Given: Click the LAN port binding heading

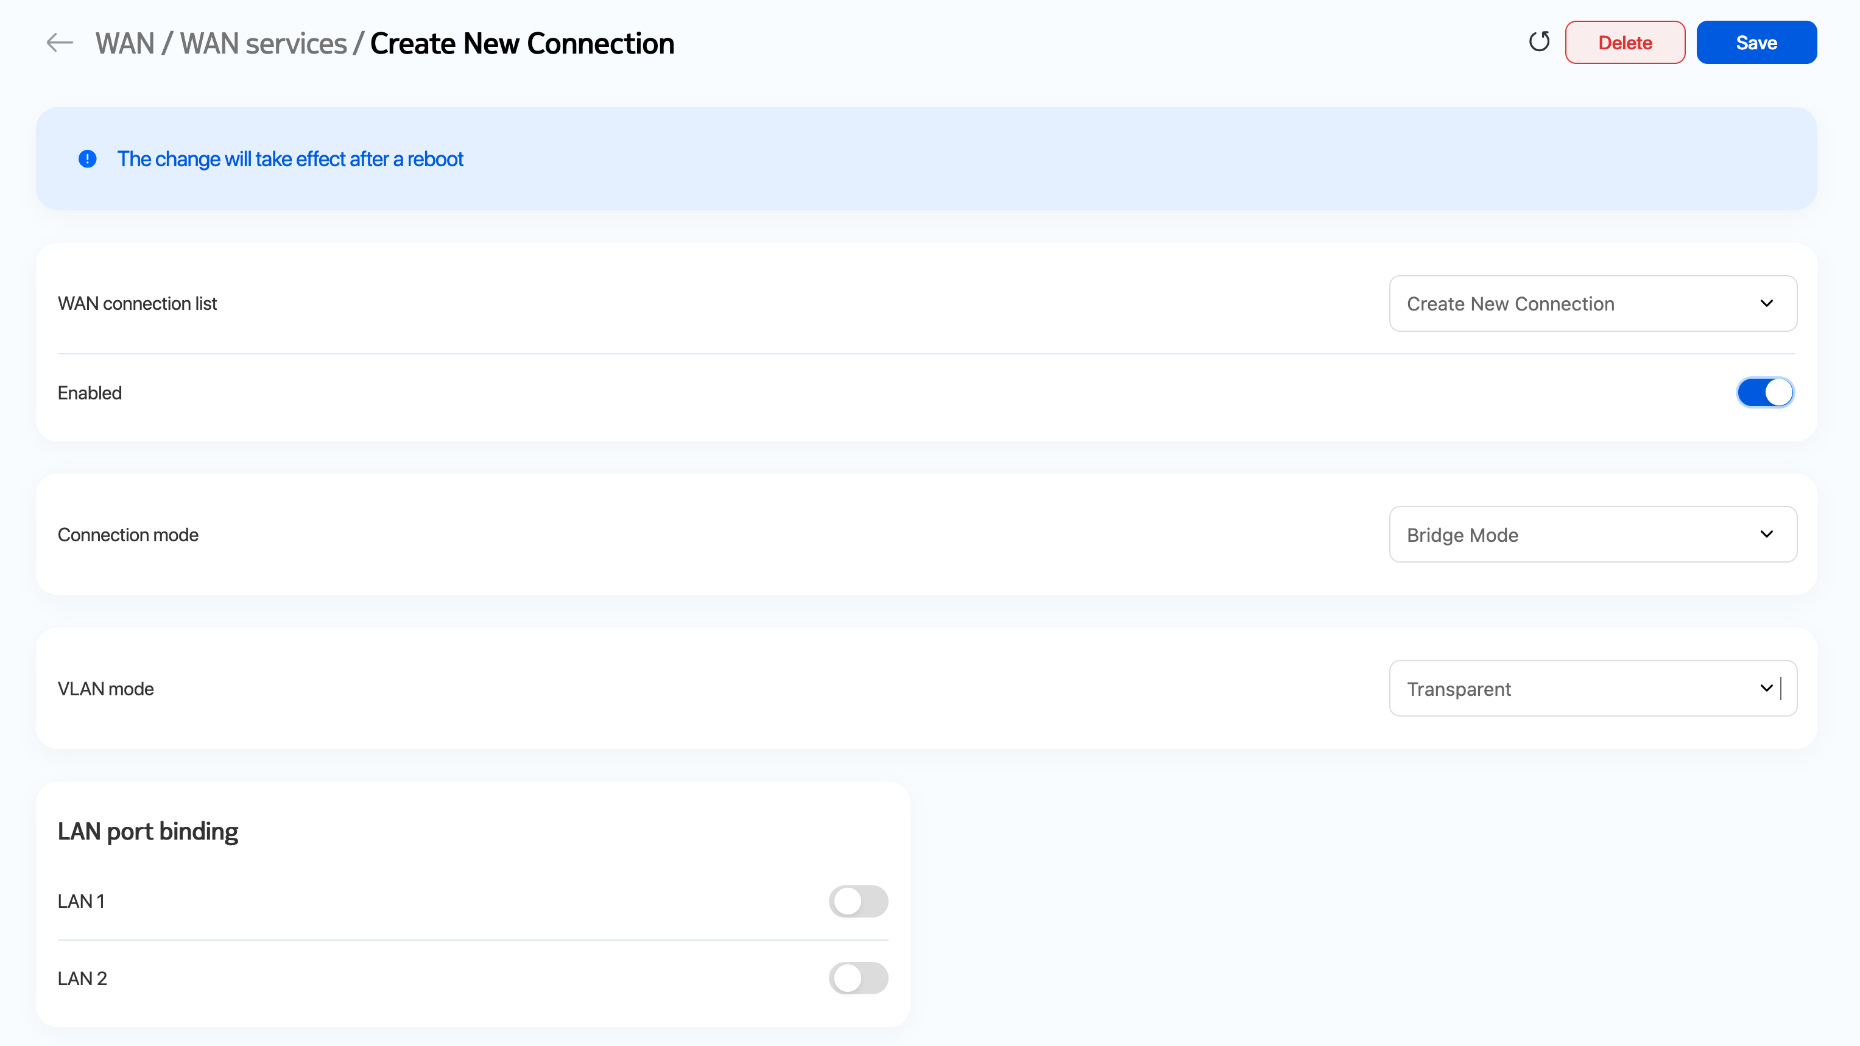Looking at the screenshot, I should [x=148, y=831].
